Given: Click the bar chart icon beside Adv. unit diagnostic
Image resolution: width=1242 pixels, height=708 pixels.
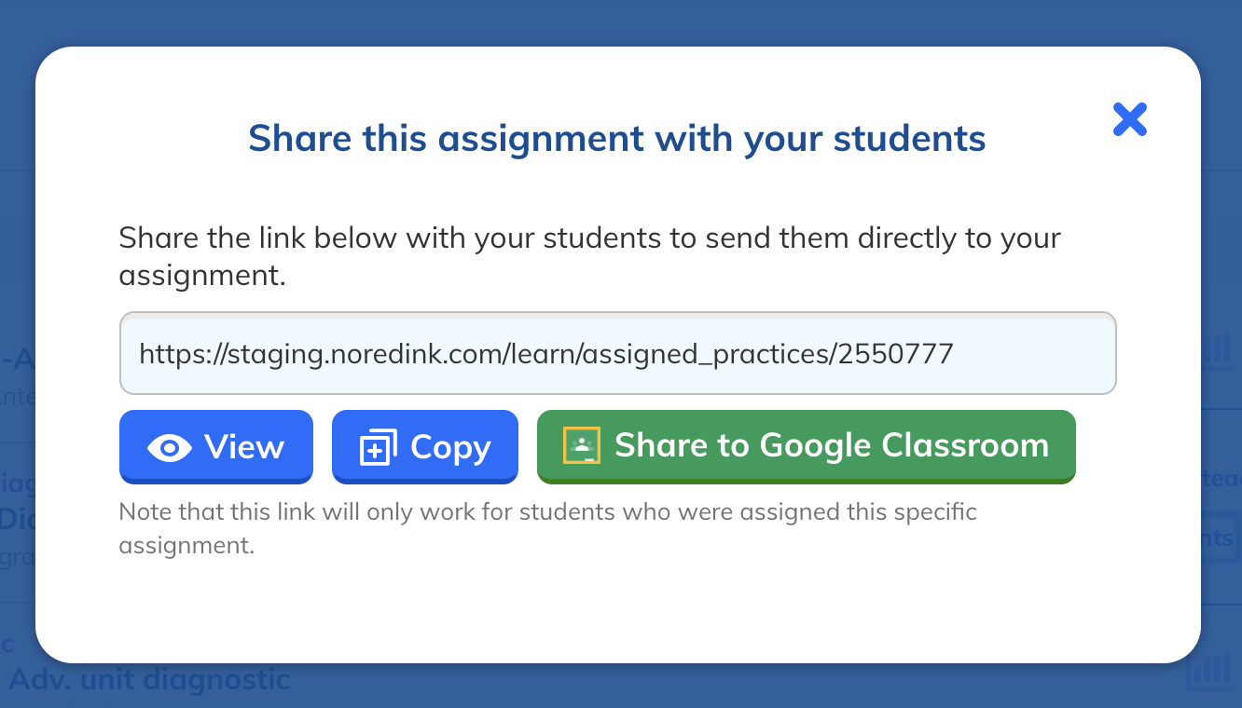Looking at the screenshot, I should (x=1209, y=672).
